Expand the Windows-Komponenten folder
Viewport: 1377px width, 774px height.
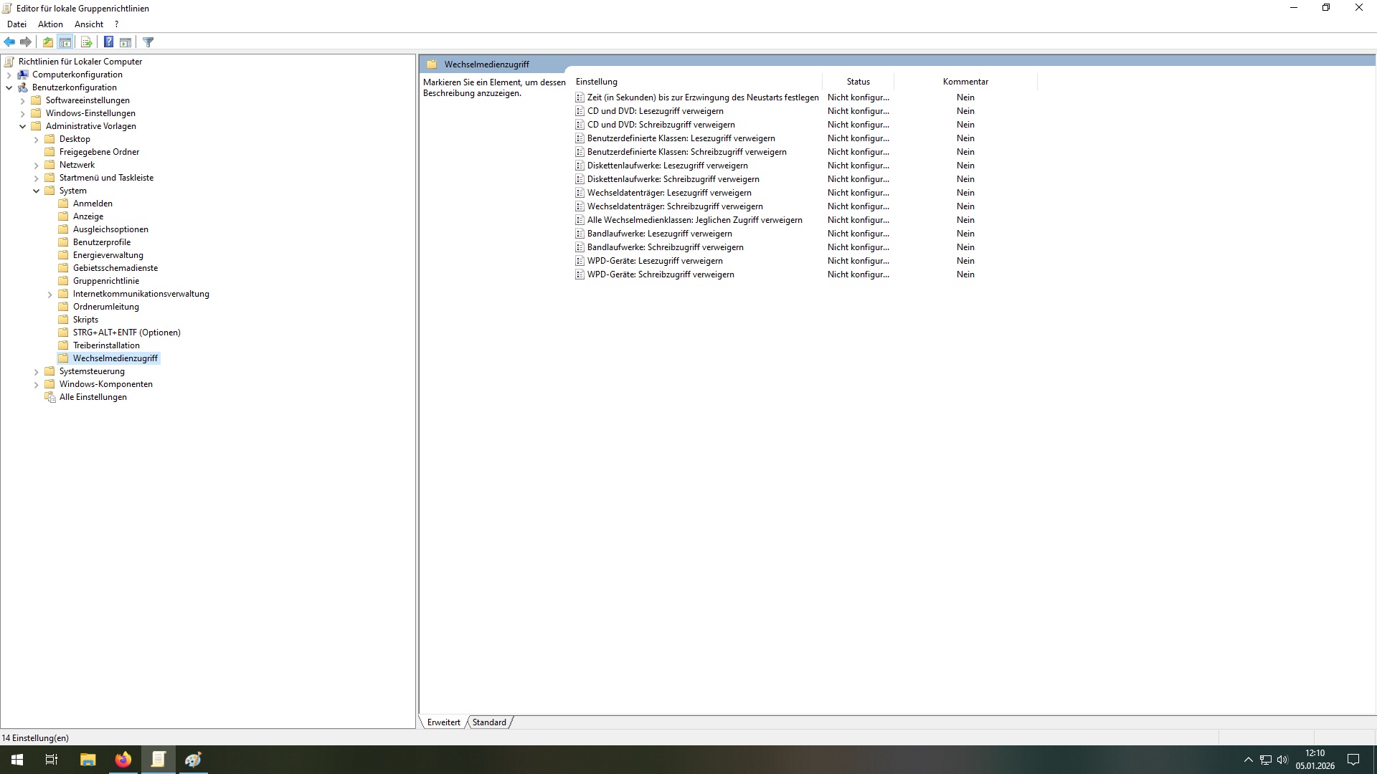coord(36,385)
